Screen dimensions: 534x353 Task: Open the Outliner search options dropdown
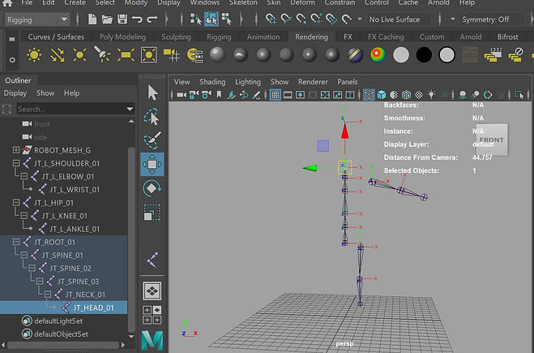click(130, 109)
